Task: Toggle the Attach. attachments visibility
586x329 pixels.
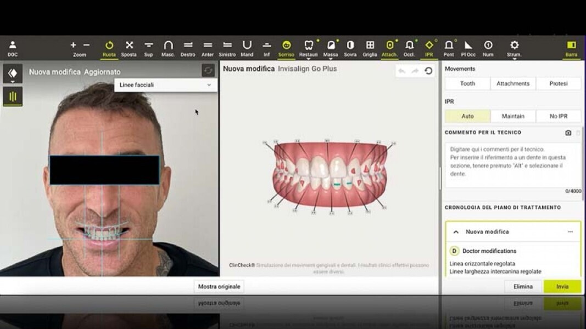Action: pyautogui.click(x=389, y=48)
